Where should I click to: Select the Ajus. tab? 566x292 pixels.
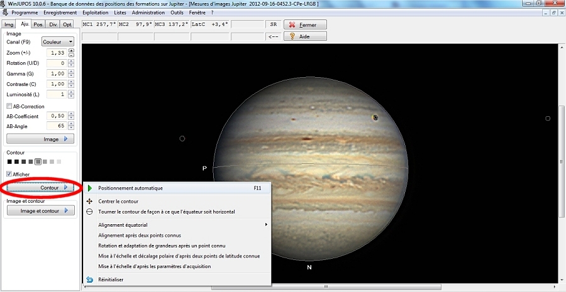click(x=24, y=24)
